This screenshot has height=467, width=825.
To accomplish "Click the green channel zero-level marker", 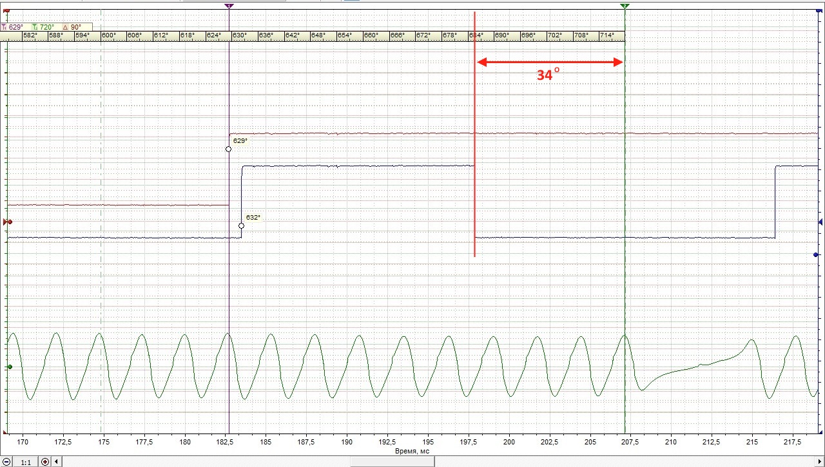I will [9, 367].
